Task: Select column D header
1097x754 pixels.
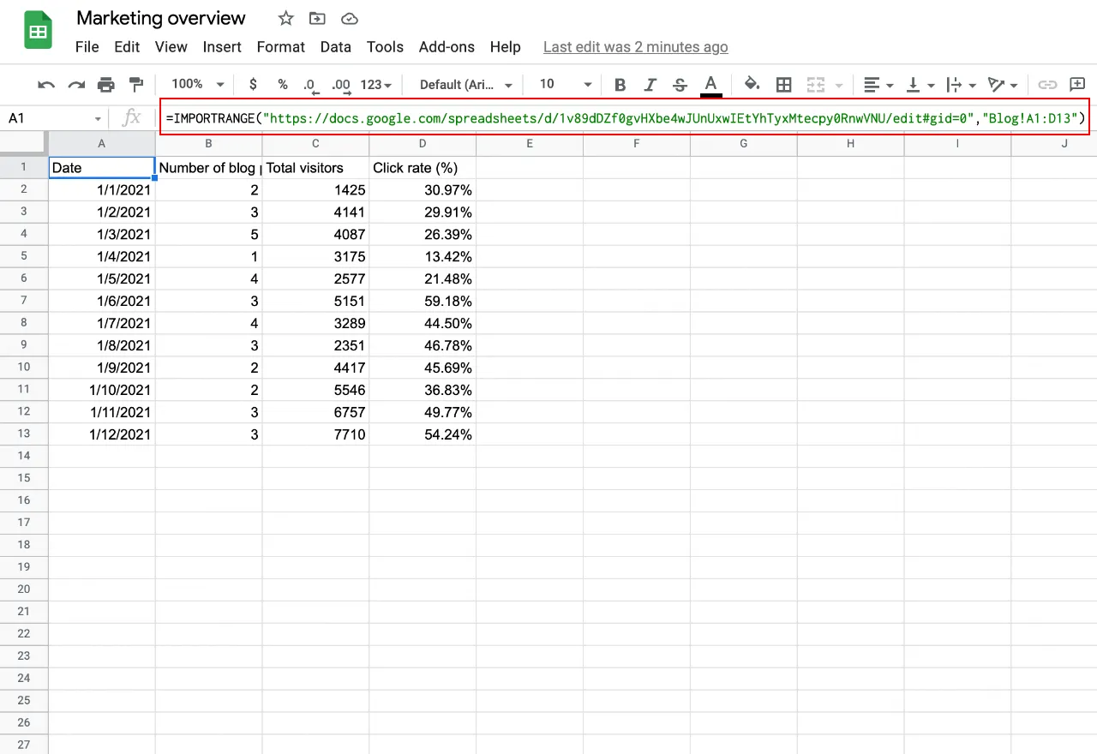Action: 423,143
